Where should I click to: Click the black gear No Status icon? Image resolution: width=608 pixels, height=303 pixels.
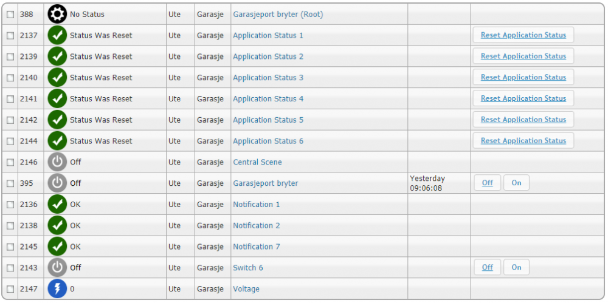click(x=57, y=14)
